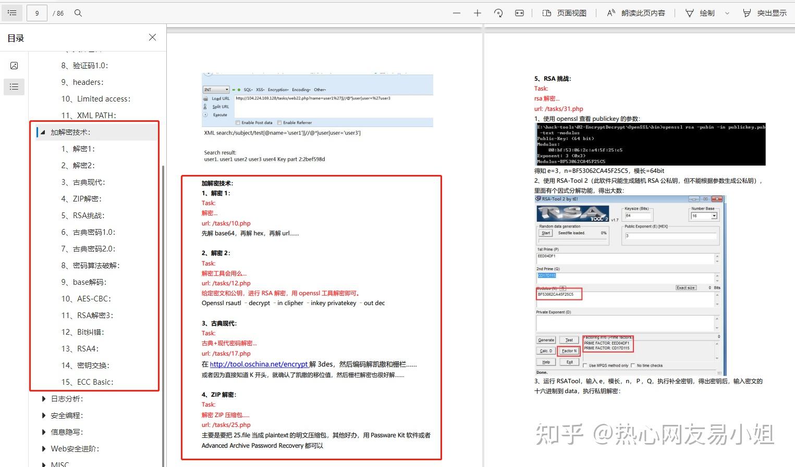Zoom out of the document
This screenshot has height=467, width=795.
coord(456,12)
